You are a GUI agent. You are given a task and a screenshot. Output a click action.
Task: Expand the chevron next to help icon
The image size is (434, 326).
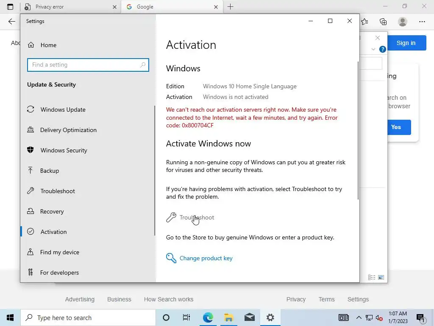(373, 49)
